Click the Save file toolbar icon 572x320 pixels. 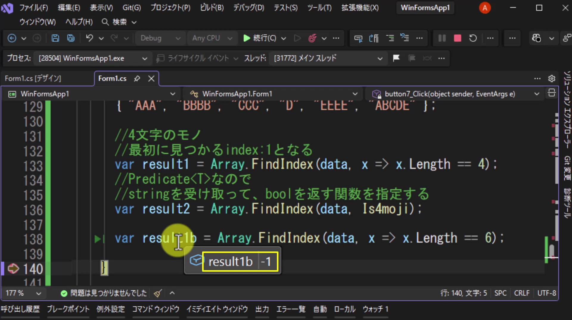(55, 38)
